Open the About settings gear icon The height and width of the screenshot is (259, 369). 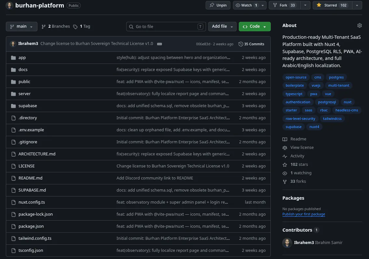point(359,25)
